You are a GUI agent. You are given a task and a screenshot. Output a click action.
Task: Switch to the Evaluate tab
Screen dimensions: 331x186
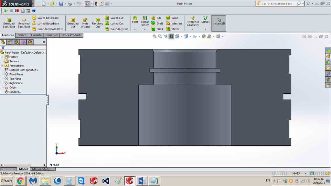[36, 35]
